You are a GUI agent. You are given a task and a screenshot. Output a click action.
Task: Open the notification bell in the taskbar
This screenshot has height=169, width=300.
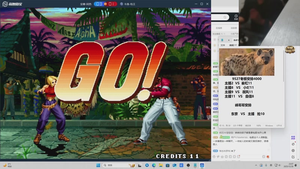(x=296, y=165)
